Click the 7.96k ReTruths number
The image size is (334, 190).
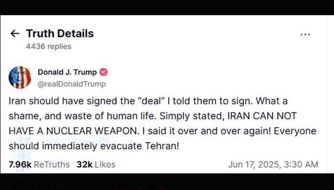[20, 164]
